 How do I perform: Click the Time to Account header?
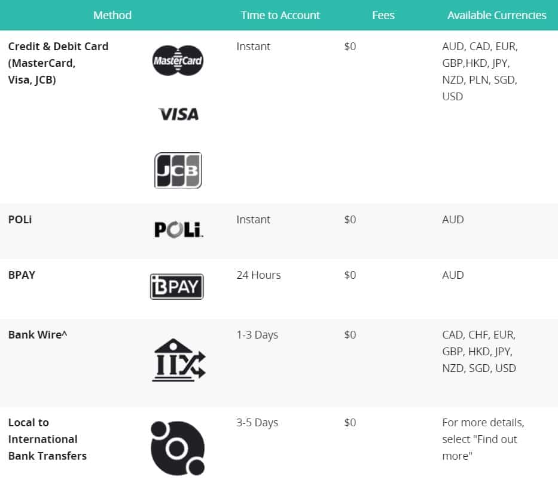[280, 16]
